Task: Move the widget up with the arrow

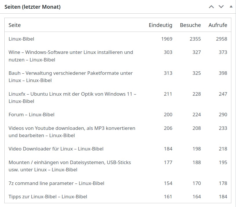Action: pos(211,7)
